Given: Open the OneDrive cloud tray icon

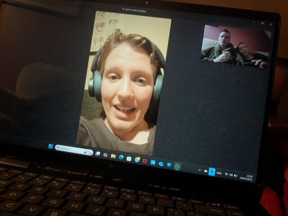Looking at the screenshot, I should click(206, 171).
